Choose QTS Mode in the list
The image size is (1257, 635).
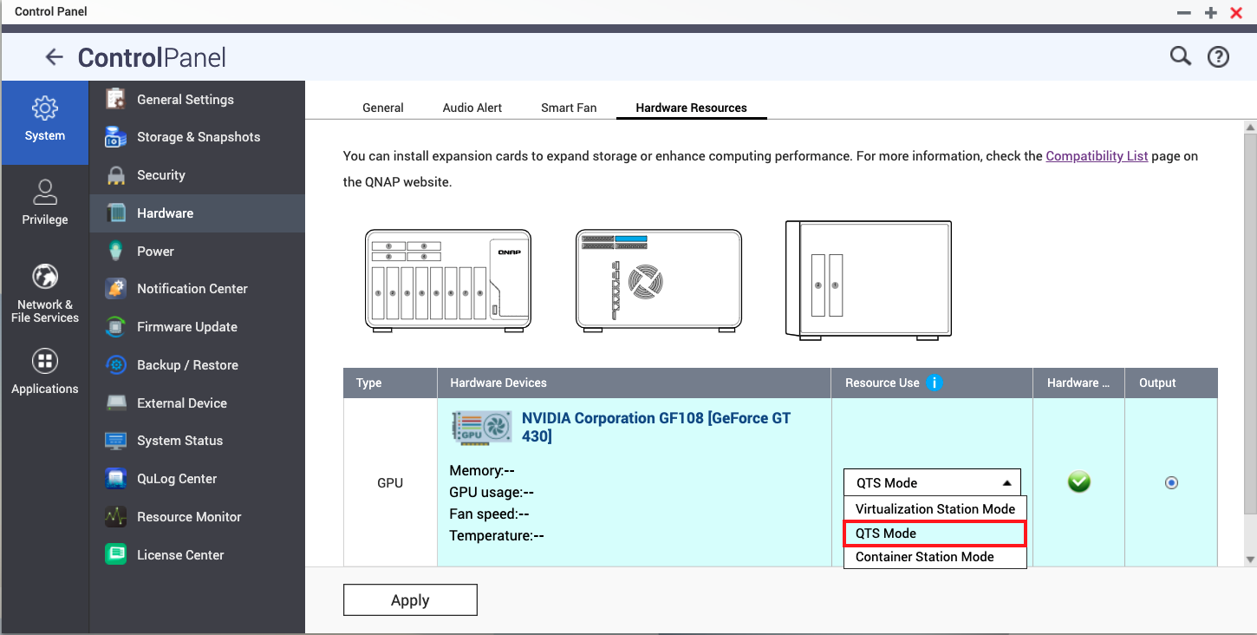pos(935,534)
